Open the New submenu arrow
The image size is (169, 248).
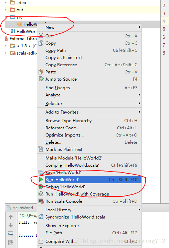[139, 27]
